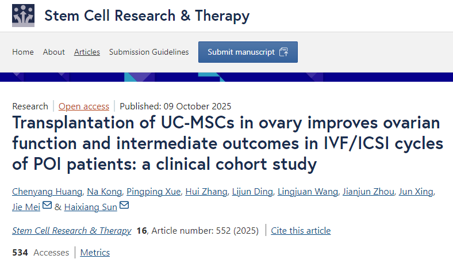The width and height of the screenshot is (453, 274).
Task: Click Cite this article
Action: (301, 231)
